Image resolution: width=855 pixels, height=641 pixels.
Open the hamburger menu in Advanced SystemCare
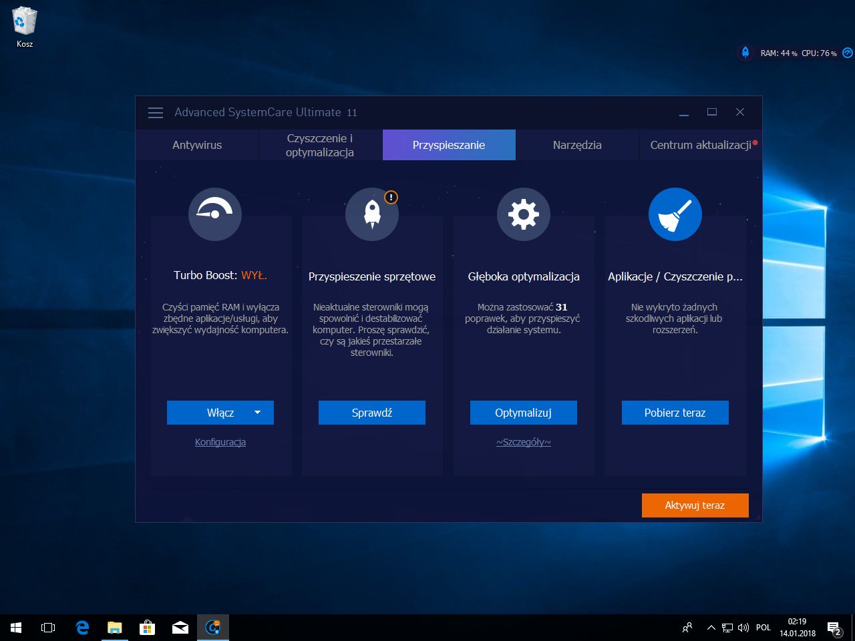tap(156, 113)
